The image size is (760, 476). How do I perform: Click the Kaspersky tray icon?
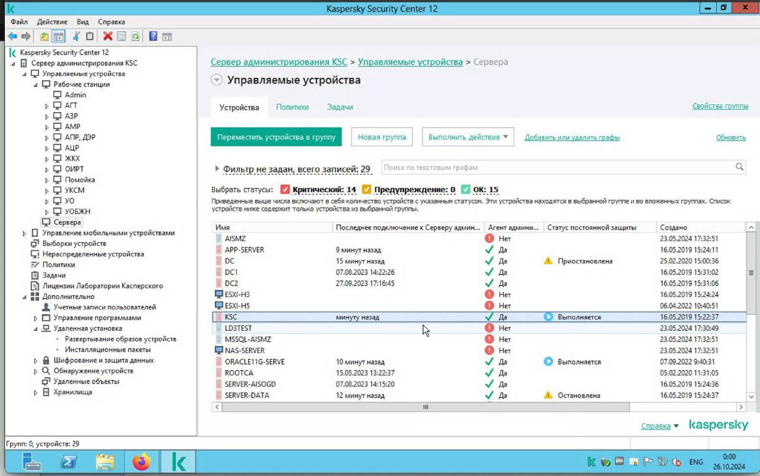pyautogui.click(x=591, y=462)
